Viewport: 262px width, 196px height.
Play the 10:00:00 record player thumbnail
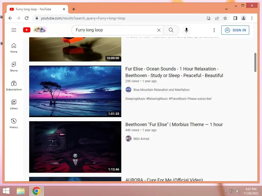(75, 49)
